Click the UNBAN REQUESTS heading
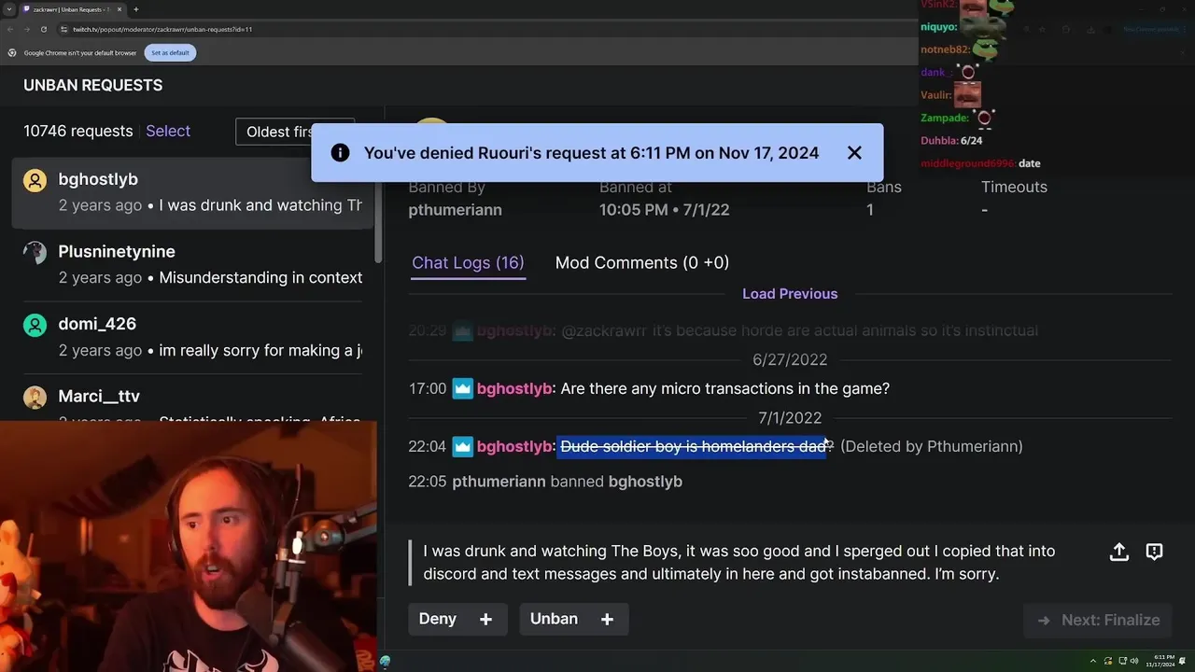 pyautogui.click(x=93, y=85)
